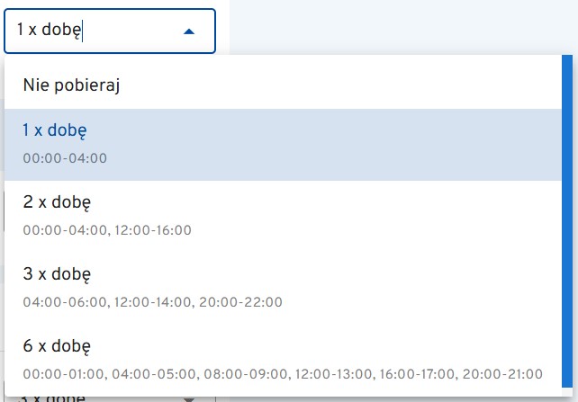Screen dimensions: 578x402
Task: Click the '20:00-22:00' time range text
Action: point(239,302)
